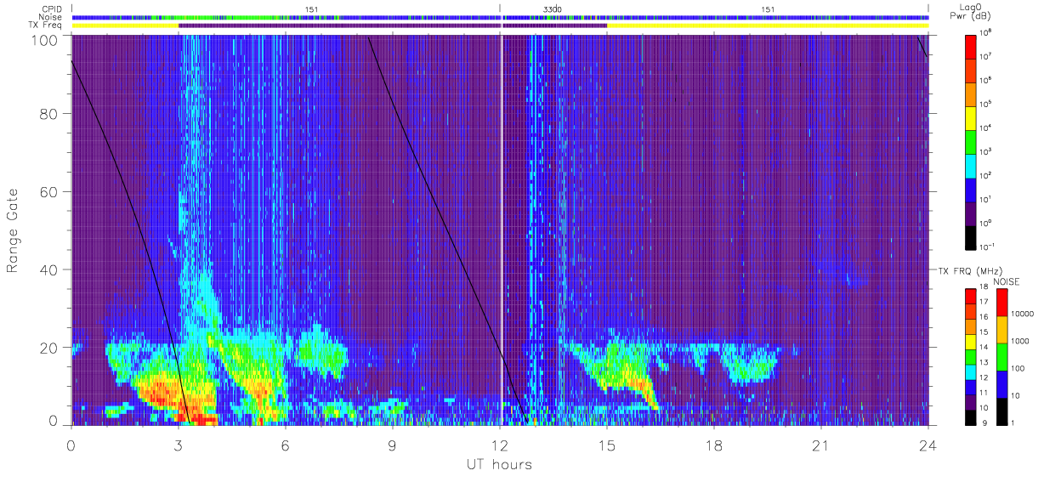This screenshot has width=1044, height=482.
Task: Click the '3' tick on the UT hours axis
Action: tap(178, 445)
